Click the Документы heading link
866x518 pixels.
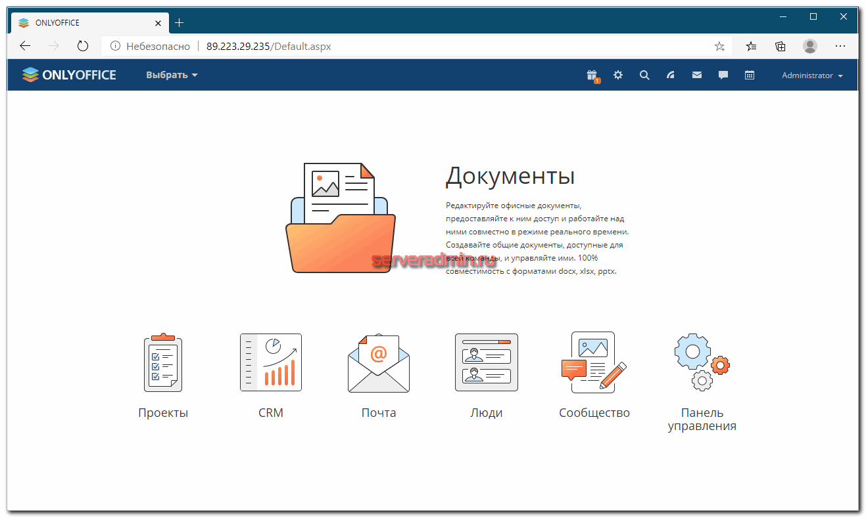click(510, 176)
